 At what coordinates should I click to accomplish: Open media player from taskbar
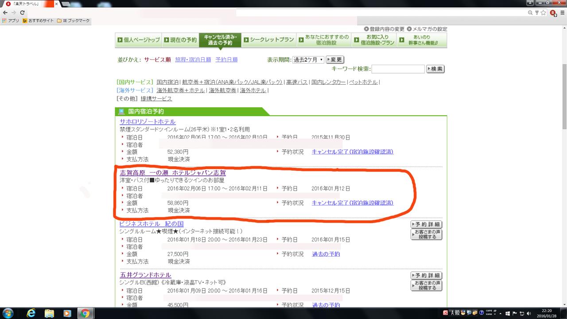click(x=66, y=313)
